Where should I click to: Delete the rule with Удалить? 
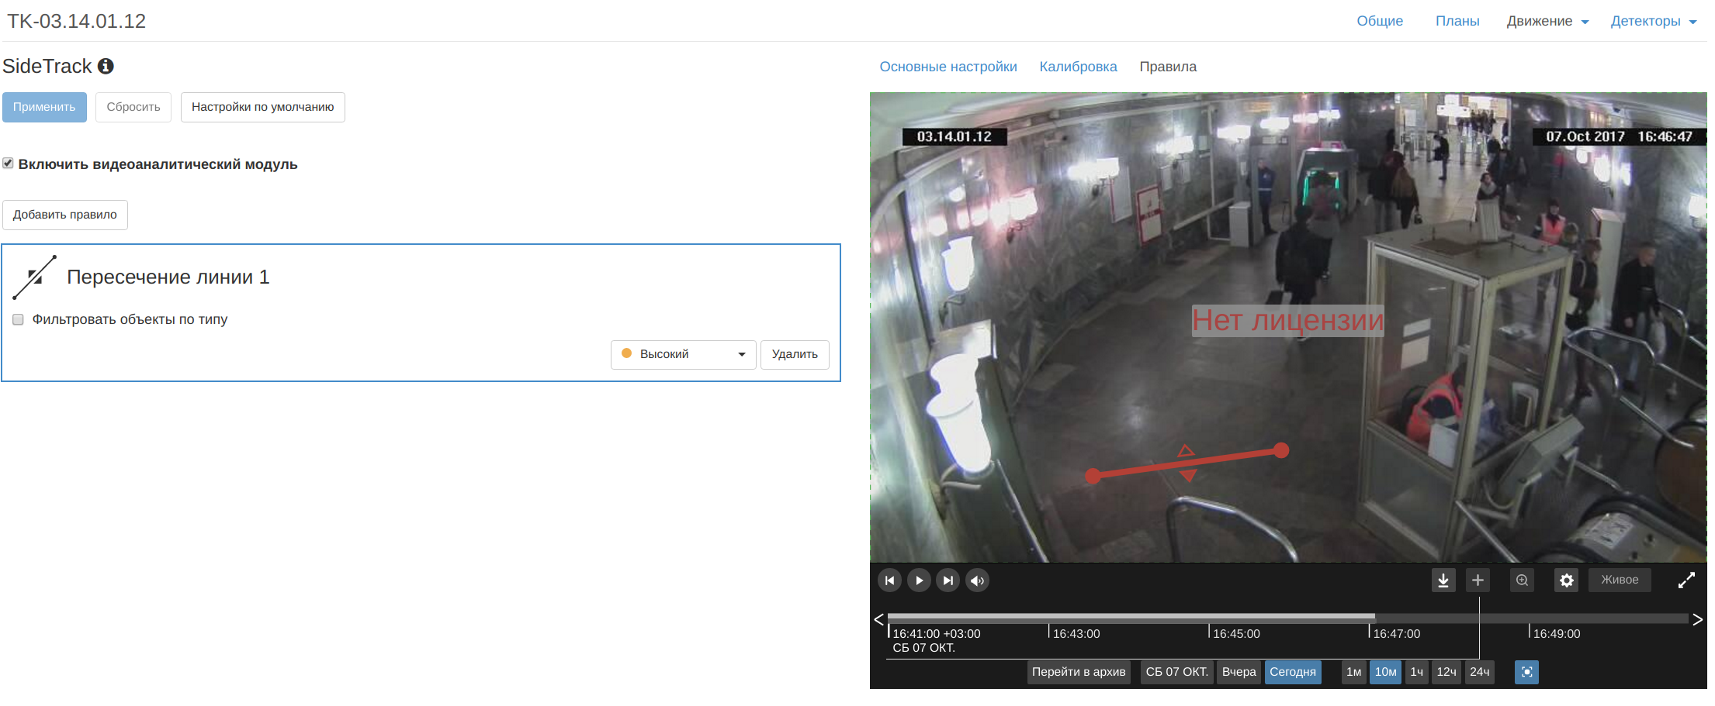[795, 354]
